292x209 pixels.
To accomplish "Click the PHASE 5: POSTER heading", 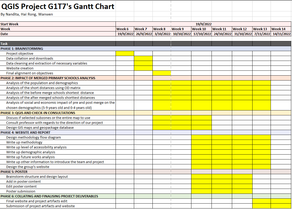I will 14,172.
